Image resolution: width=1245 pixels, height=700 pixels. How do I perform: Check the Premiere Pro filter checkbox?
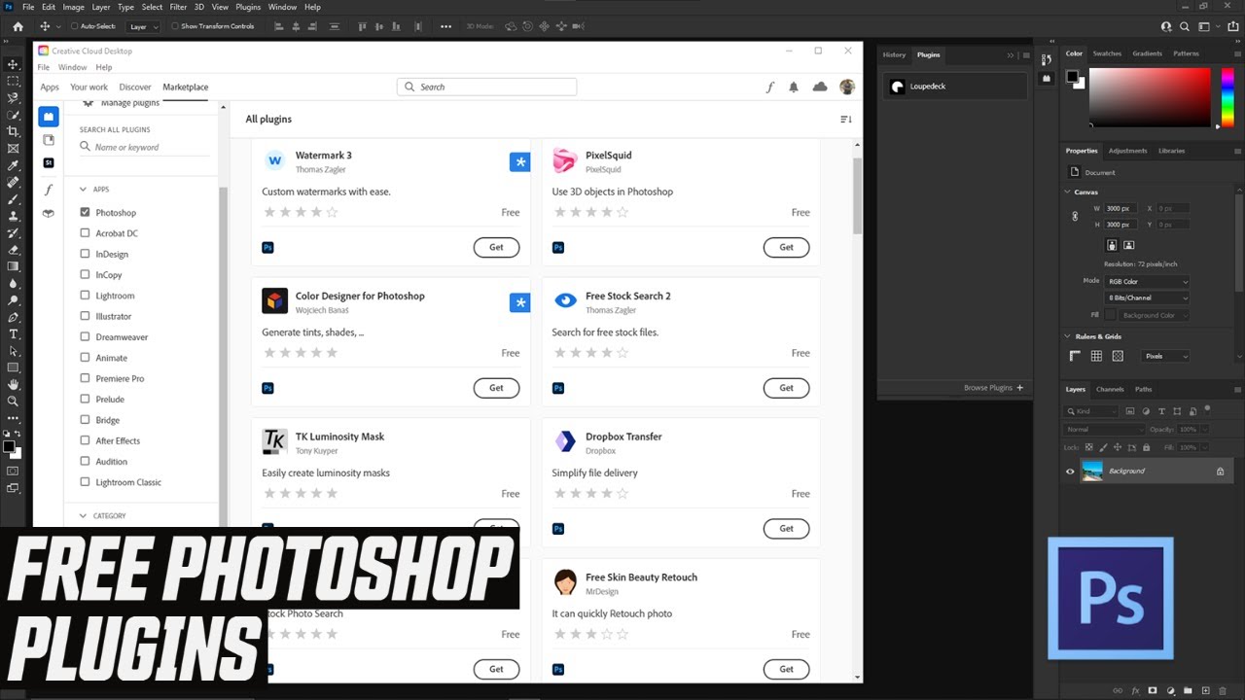(86, 378)
